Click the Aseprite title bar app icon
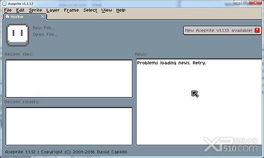The height and width of the screenshot is (158, 264). 4,4
